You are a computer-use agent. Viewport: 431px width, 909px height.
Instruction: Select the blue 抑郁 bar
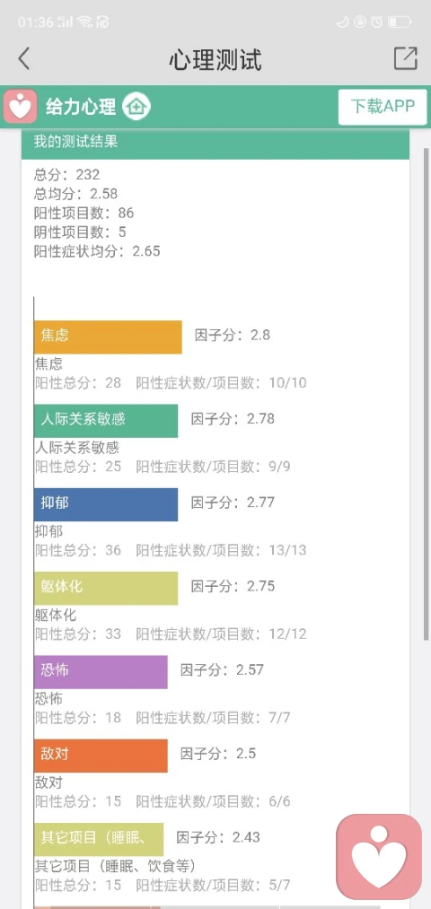click(x=106, y=504)
